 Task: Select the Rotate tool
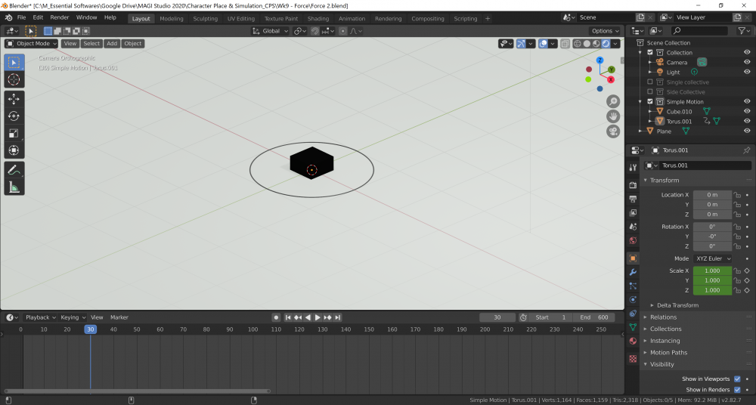tap(14, 116)
